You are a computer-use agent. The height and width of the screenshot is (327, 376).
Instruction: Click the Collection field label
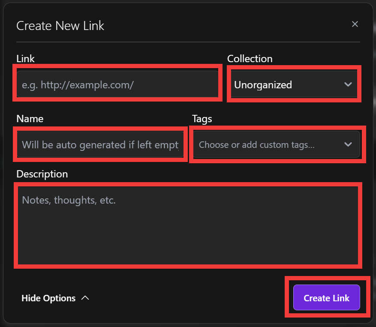click(x=250, y=59)
